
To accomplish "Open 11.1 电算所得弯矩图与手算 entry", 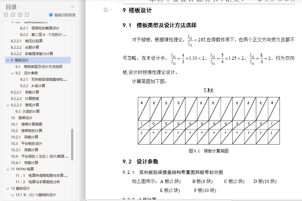I will point(42,176).
